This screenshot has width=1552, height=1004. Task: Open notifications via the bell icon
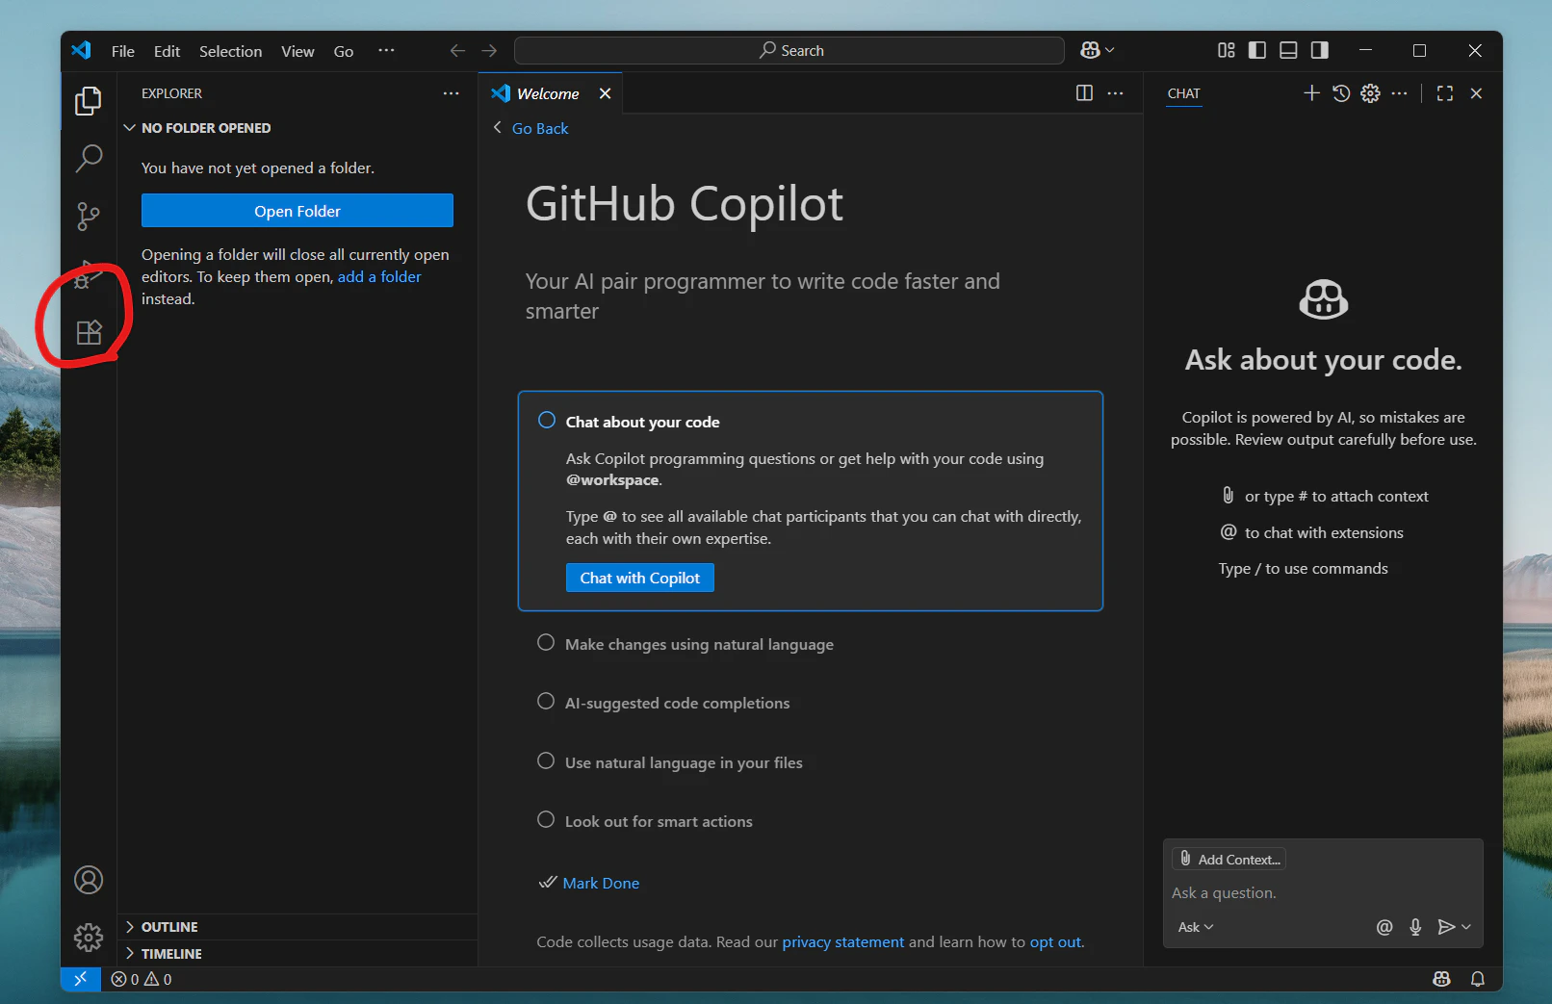[x=1478, y=979]
